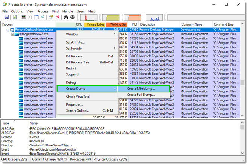The width and height of the screenshot is (249, 166).
Task: Open the Find menu
Action: click(55, 11)
